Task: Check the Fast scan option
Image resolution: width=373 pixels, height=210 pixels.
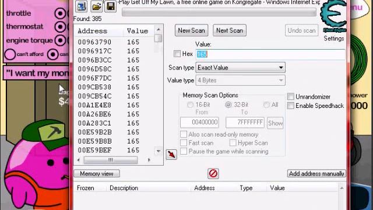Action: [x=184, y=143]
